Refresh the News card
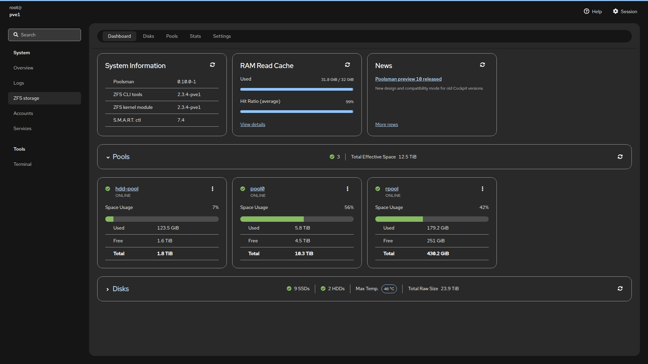Image resolution: width=648 pixels, height=364 pixels. [482, 65]
